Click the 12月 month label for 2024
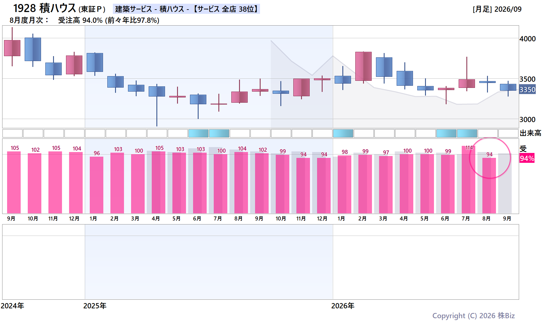The height and width of the screenshot is (325, 549). 74,219
